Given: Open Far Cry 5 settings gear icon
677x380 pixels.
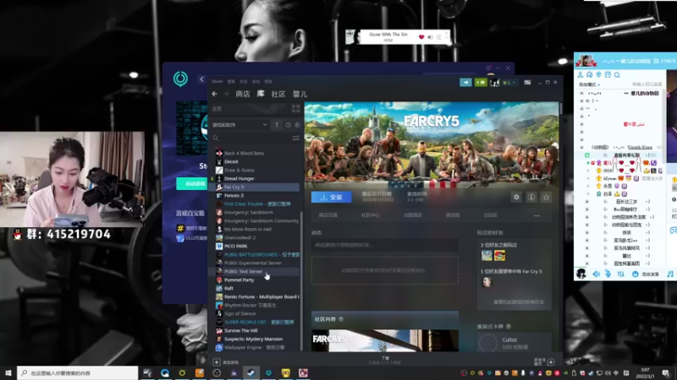Looking at the screenshot, I should click(516, 197).
